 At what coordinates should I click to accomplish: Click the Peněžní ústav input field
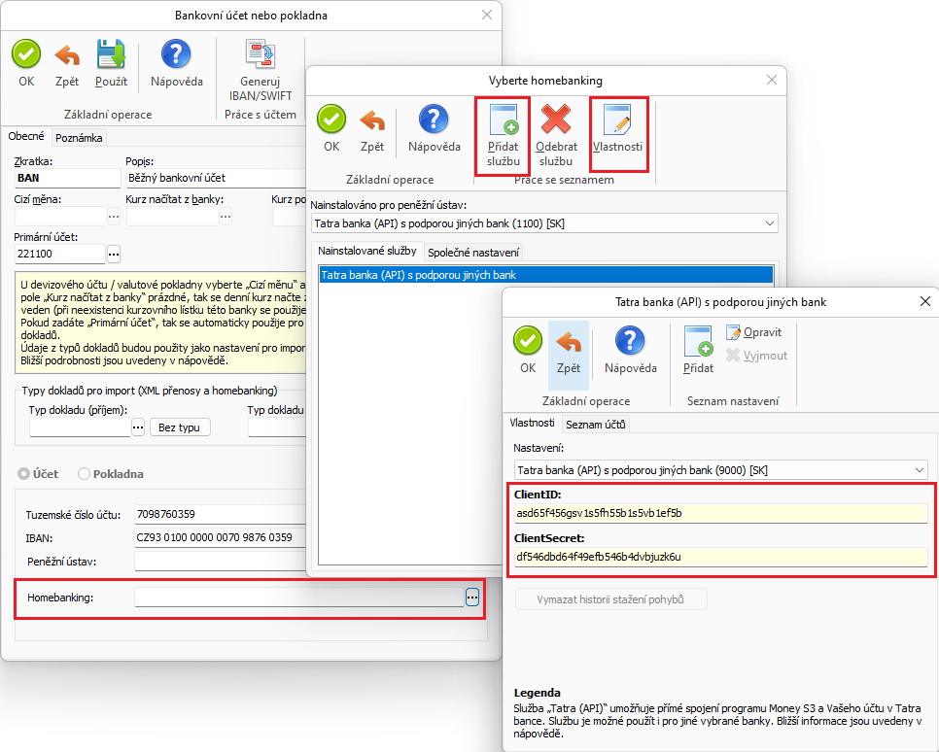point(221,561)
